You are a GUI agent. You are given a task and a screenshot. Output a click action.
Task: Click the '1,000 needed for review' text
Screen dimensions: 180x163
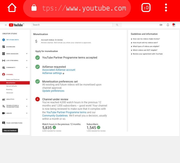point(96,131)
